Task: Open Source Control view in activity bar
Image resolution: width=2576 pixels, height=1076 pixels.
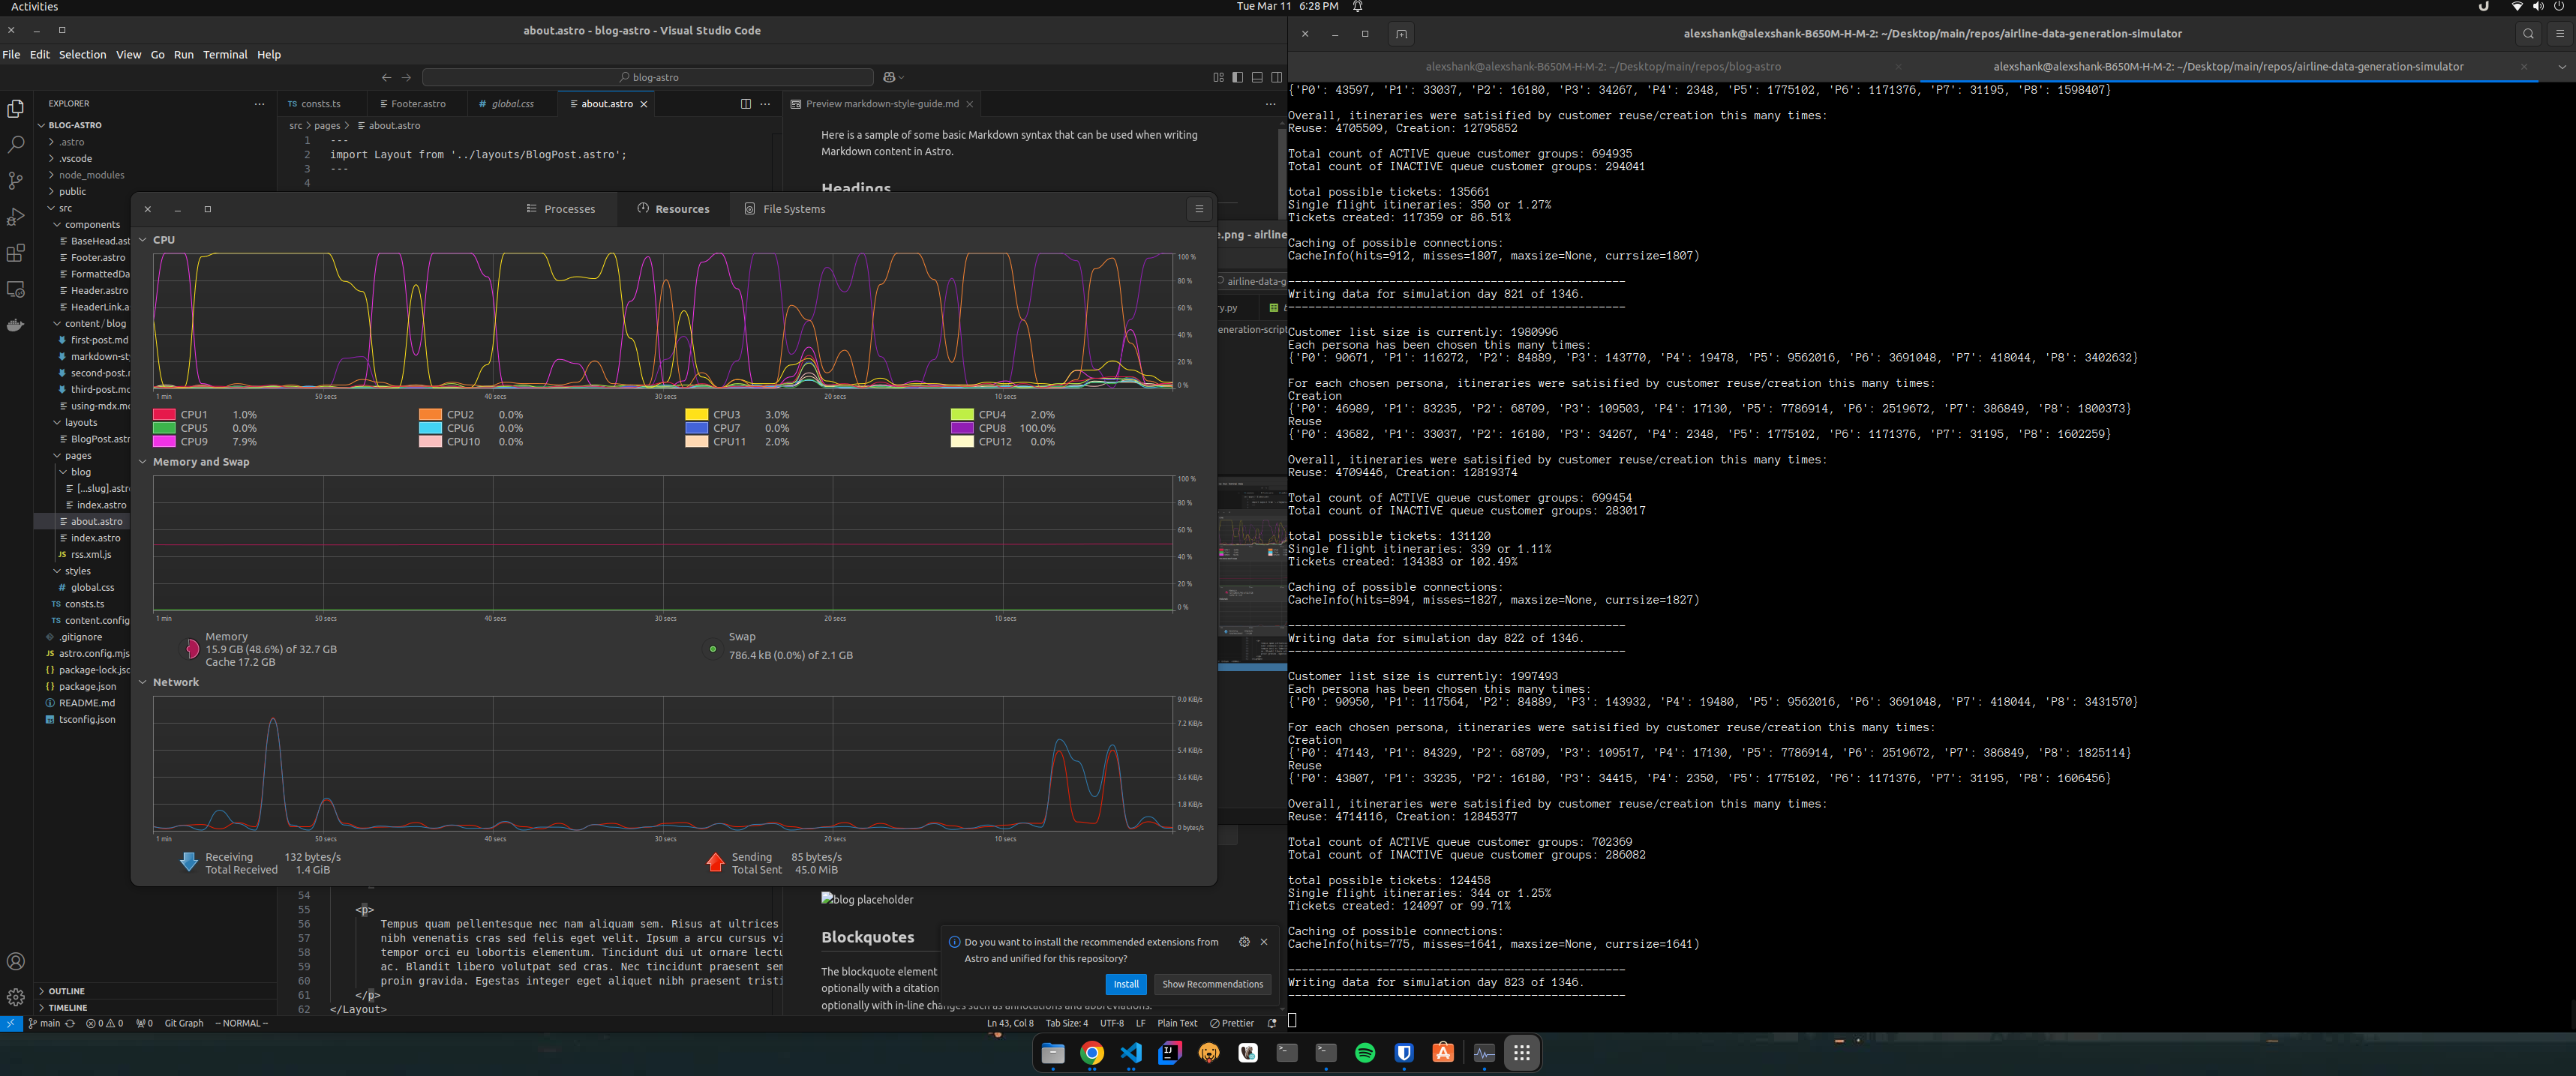Action: pyautogui.click(x=16, y=181)
